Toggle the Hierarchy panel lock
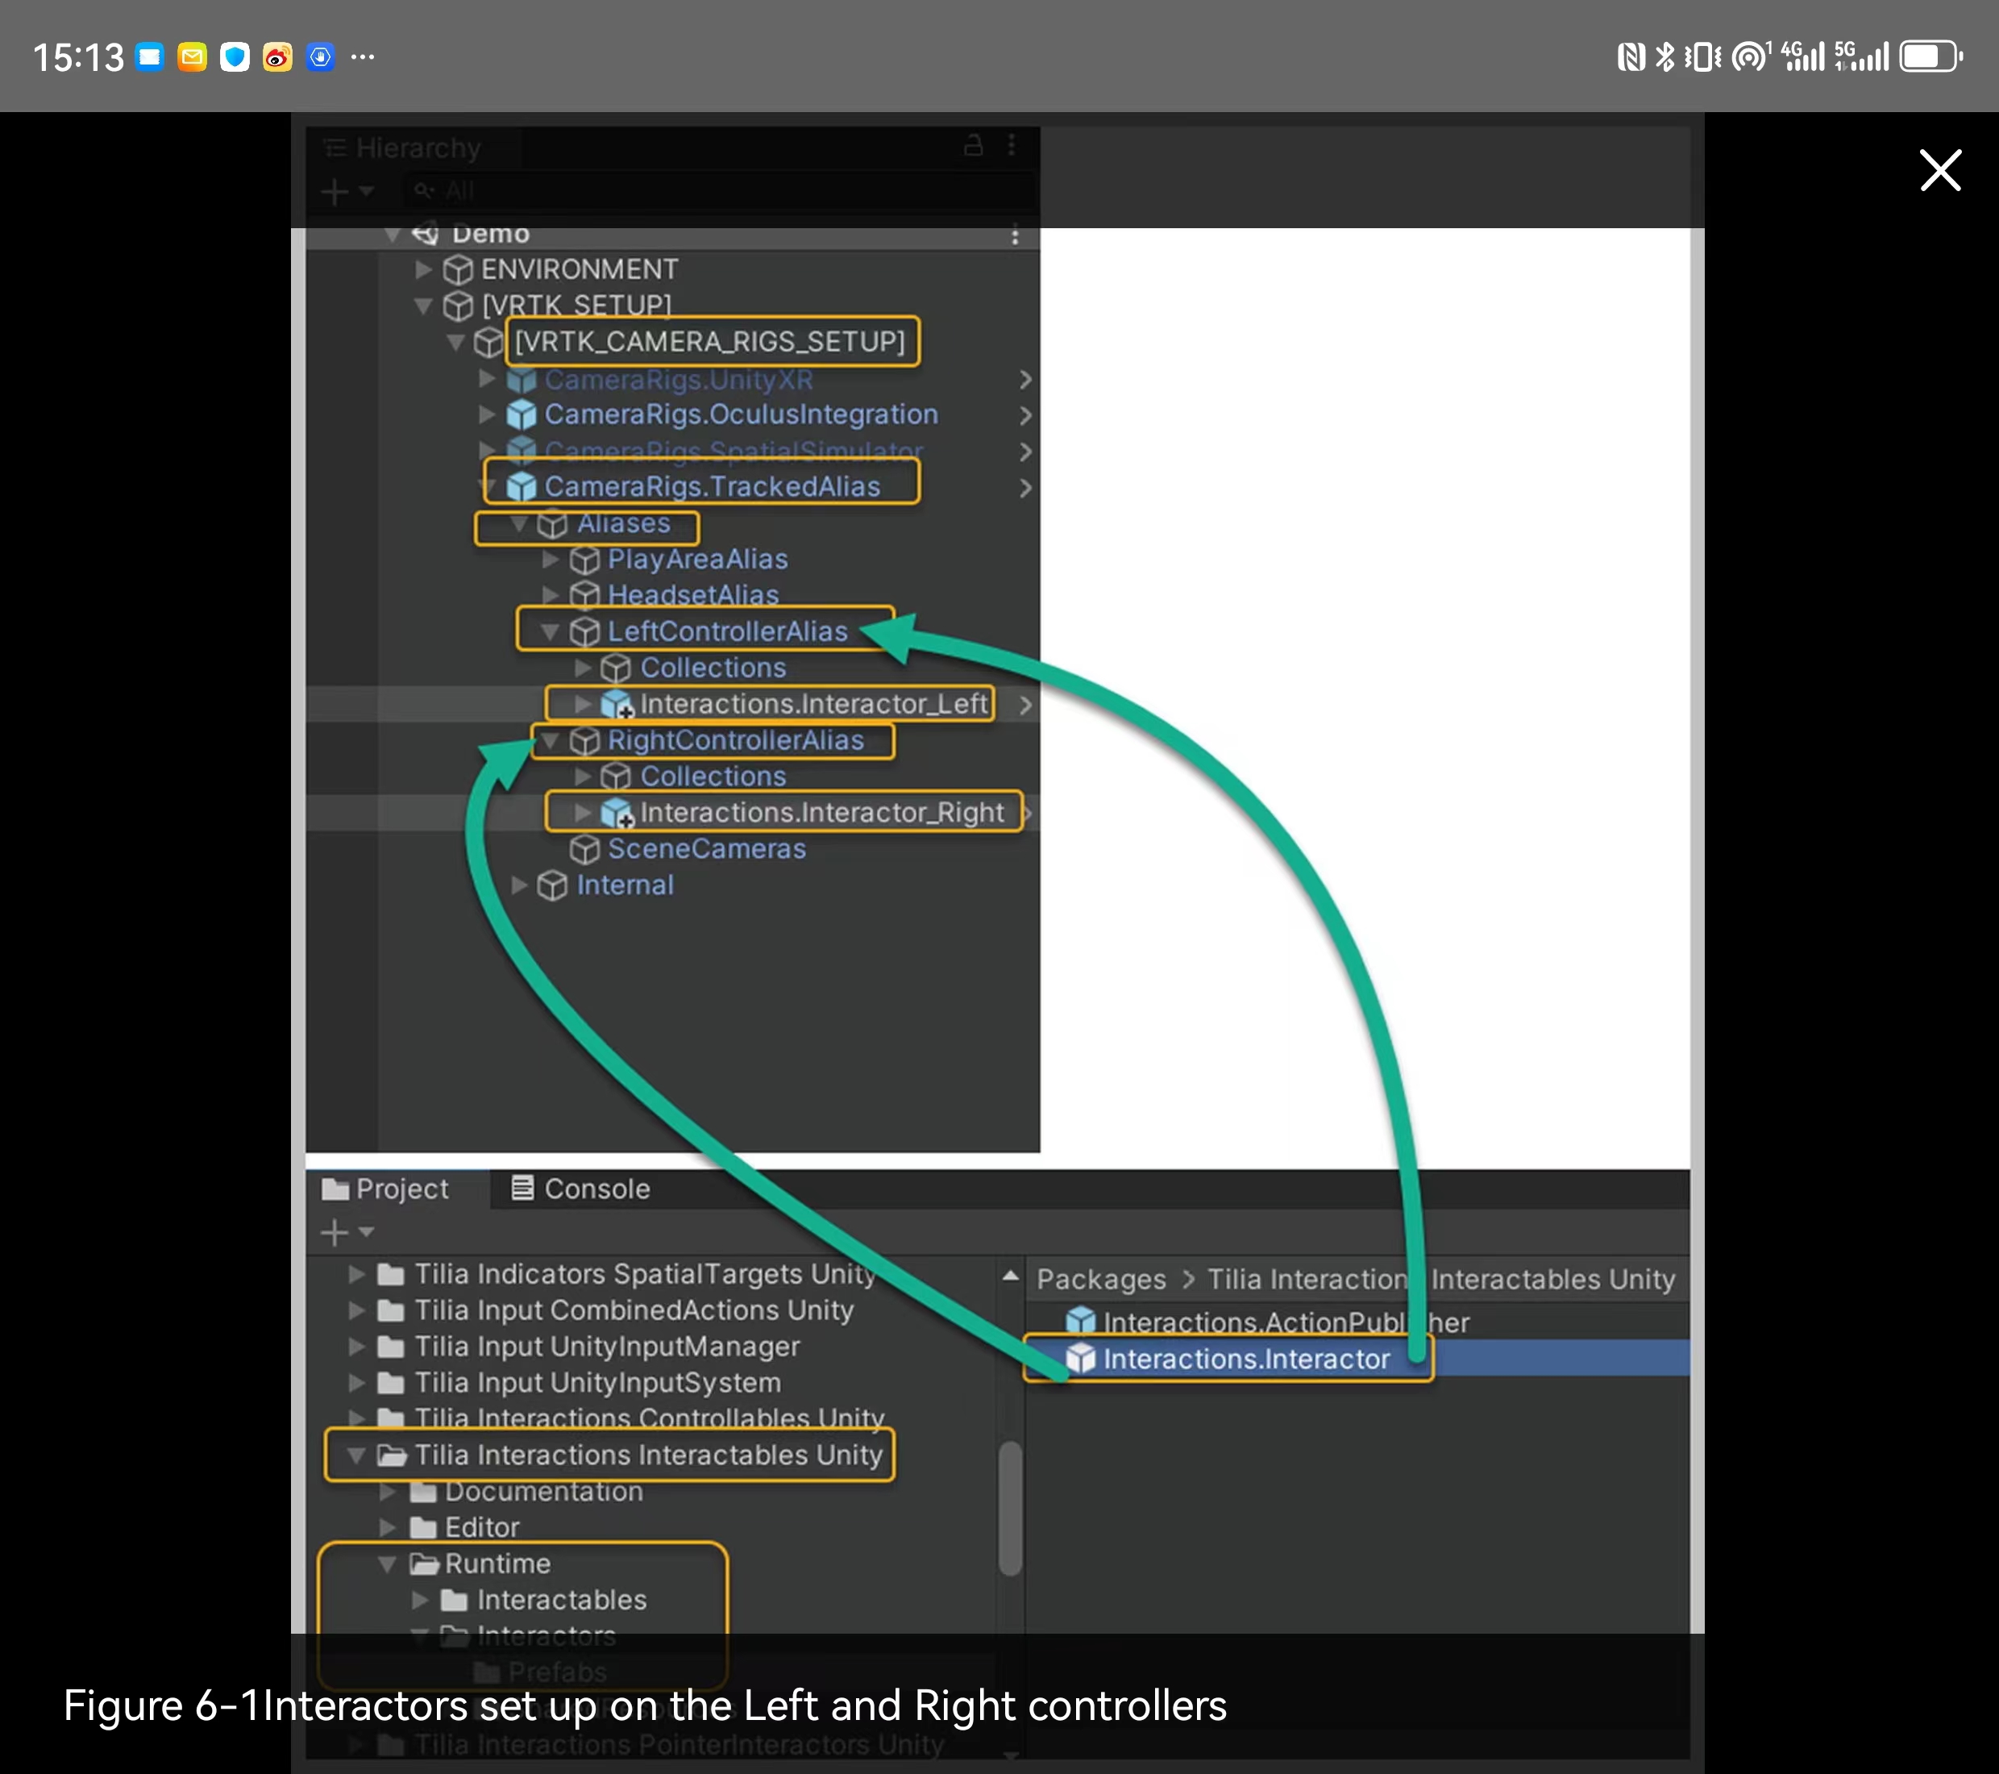The height and width of the screenshot is (1774, 1999). click(973, 146)
